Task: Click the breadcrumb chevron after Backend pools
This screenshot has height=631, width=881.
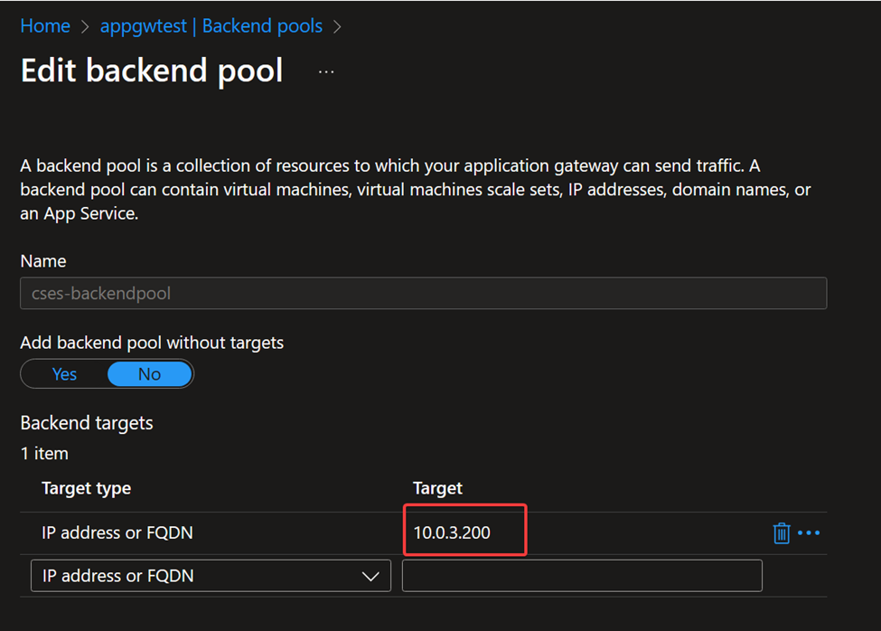Action: pos(337,27)
